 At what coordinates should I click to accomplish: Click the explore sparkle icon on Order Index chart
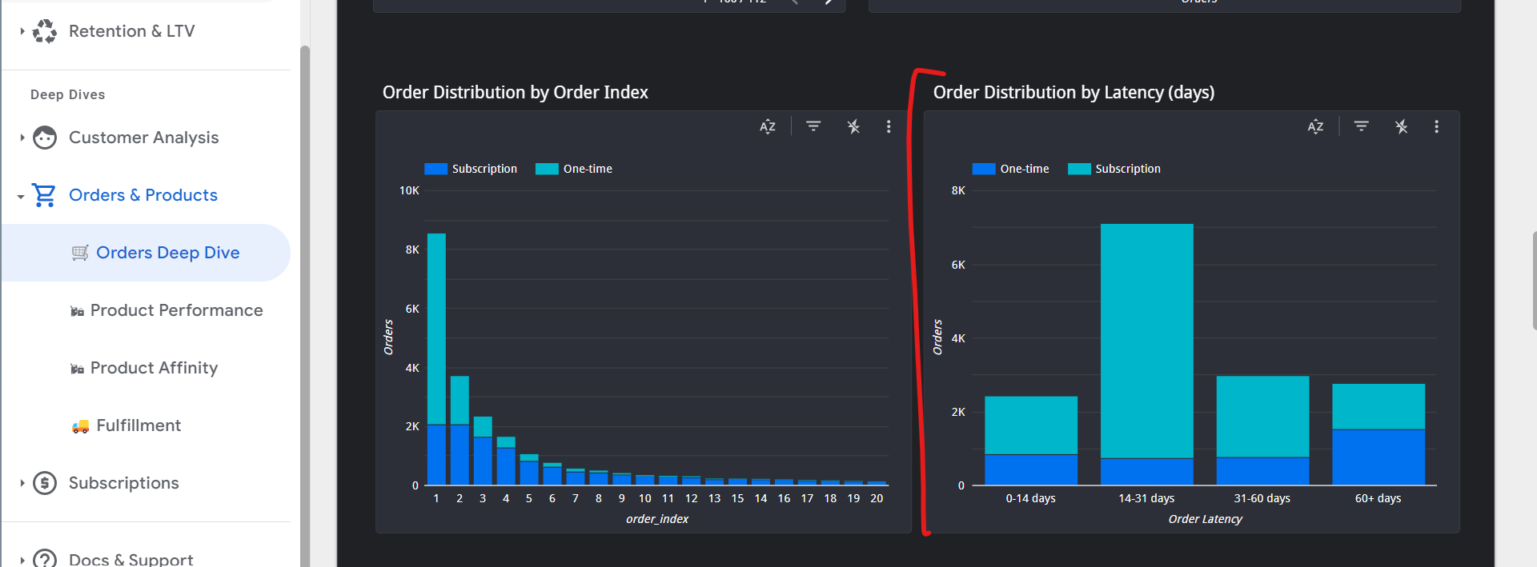(x=853, y=126)
